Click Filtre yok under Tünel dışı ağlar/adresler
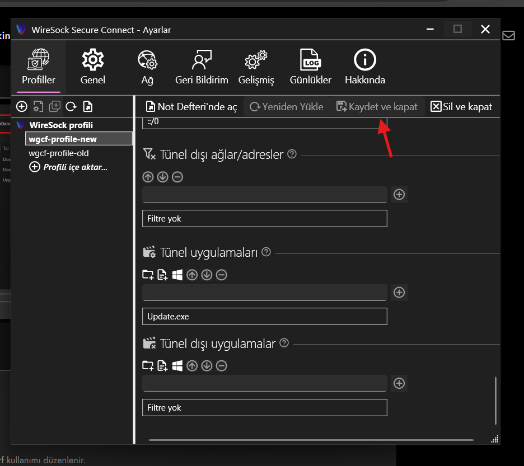Screen dimensions: 524x466 tap(265, 219)
